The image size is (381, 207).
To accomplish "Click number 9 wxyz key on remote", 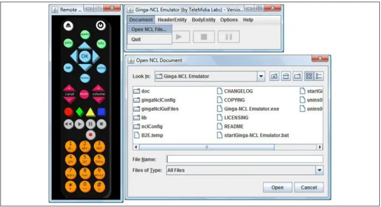I will 99,173.
